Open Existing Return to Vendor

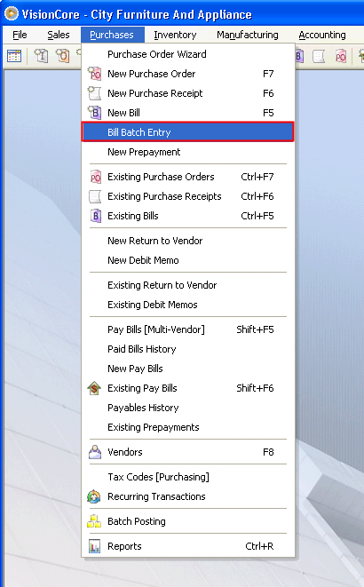pyautogui.click(x=188, y=285)
